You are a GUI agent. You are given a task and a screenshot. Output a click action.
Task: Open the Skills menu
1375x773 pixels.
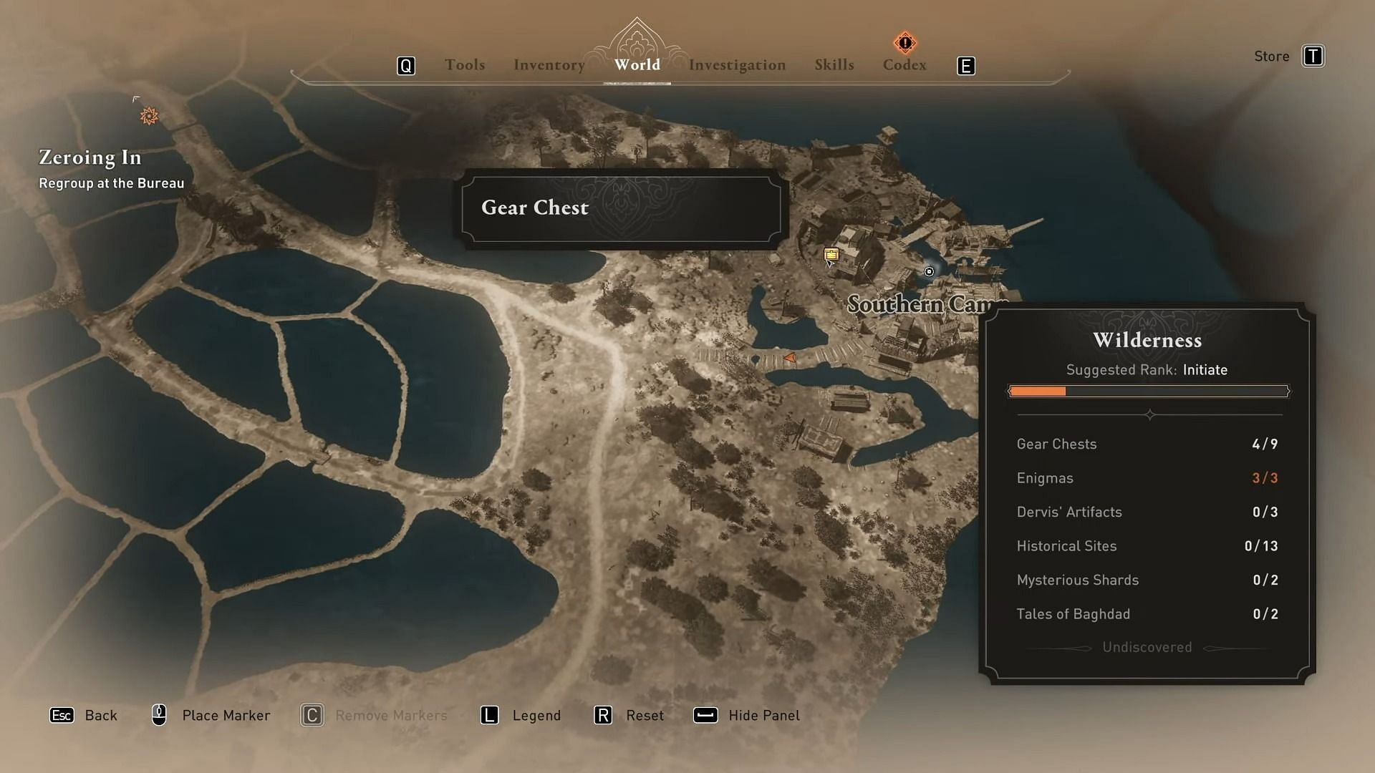(834, 64)
